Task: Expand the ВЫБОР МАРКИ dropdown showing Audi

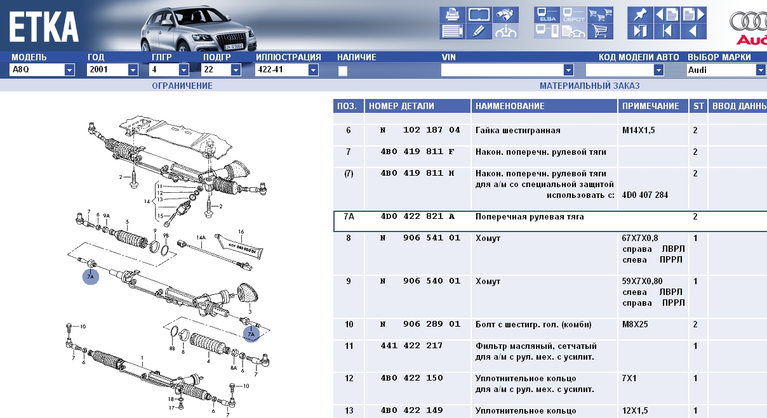Action: (760, 70)
